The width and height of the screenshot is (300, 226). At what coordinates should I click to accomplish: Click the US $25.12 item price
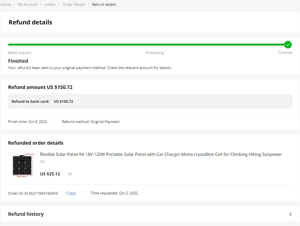50,174
